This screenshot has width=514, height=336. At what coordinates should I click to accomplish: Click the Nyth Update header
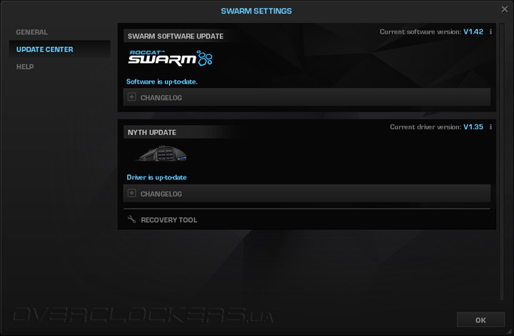(152, 132)
